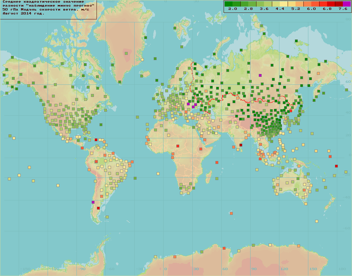The height and width of the screenshot is (276, 352).
Task: Click the green marker southwest of Iceland
Action: click(x=142, y=76)
